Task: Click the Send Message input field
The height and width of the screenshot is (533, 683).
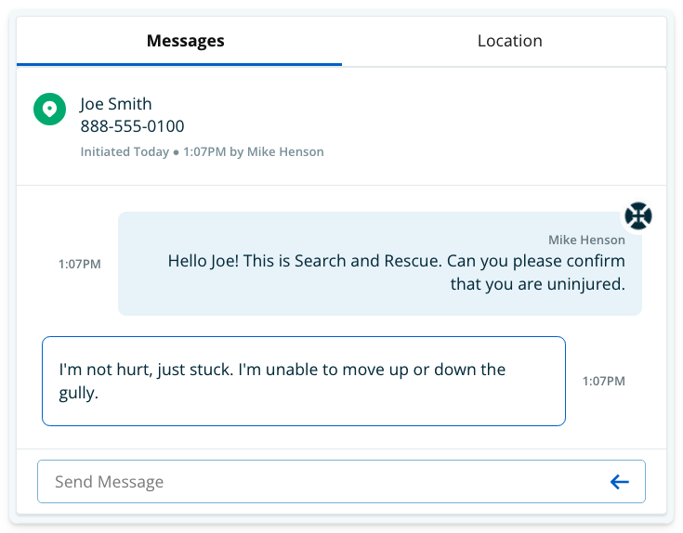Action: click(x=342, y=481)
